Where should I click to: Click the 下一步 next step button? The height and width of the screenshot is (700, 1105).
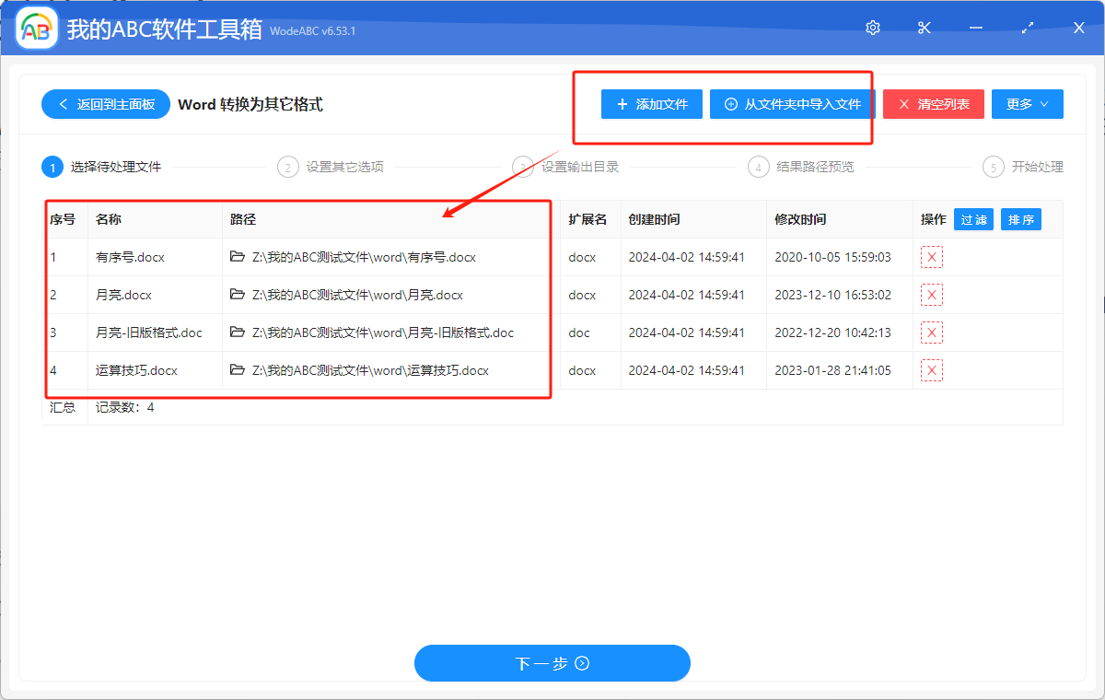click(x=552, y=663)
